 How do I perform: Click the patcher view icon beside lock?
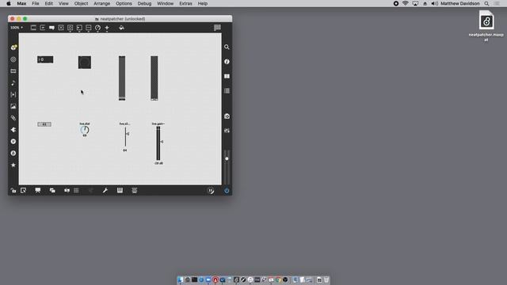tap(23, 191)
